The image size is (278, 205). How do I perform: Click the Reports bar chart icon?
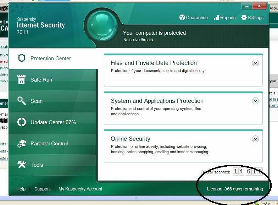click(x=216, y=17)
